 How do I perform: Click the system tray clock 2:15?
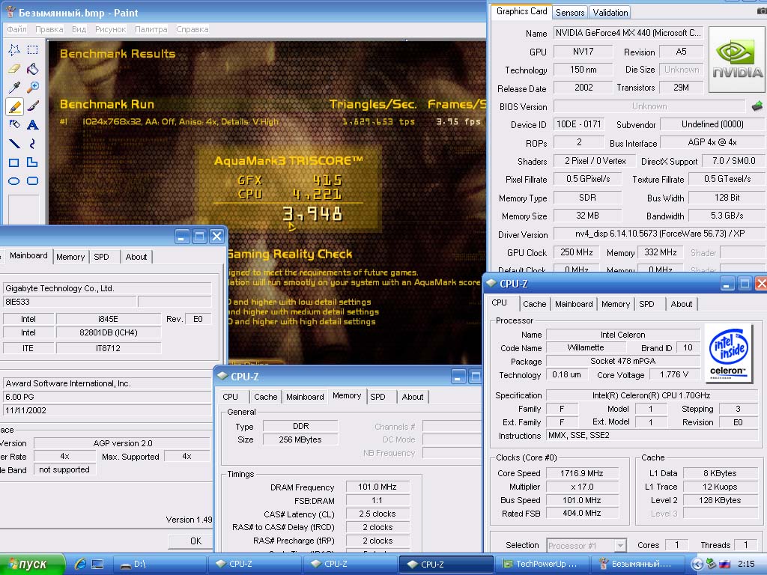(x=746, y=564)
